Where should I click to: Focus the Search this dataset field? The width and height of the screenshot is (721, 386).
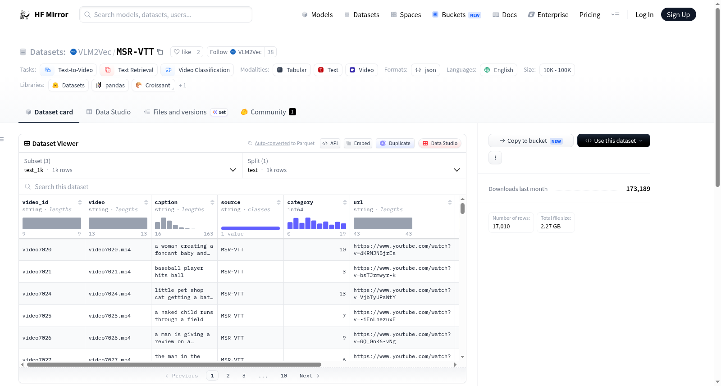pyautogui.click(x=242, y=187)
